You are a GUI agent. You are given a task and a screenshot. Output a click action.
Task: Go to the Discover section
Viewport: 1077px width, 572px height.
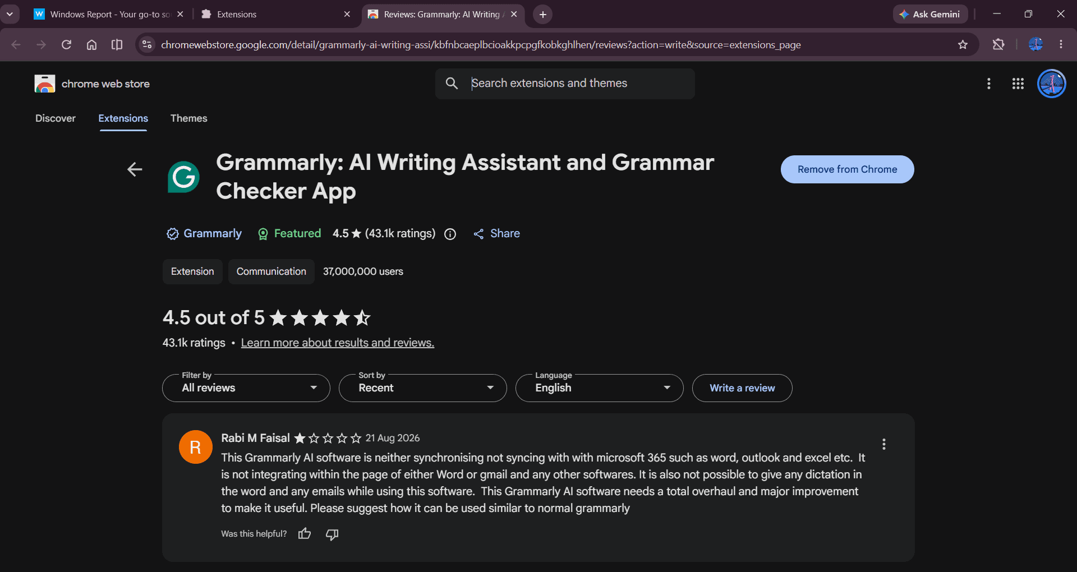(56, 118)
